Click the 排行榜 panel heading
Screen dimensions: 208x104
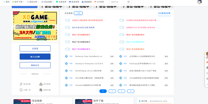tap(144, 101)
